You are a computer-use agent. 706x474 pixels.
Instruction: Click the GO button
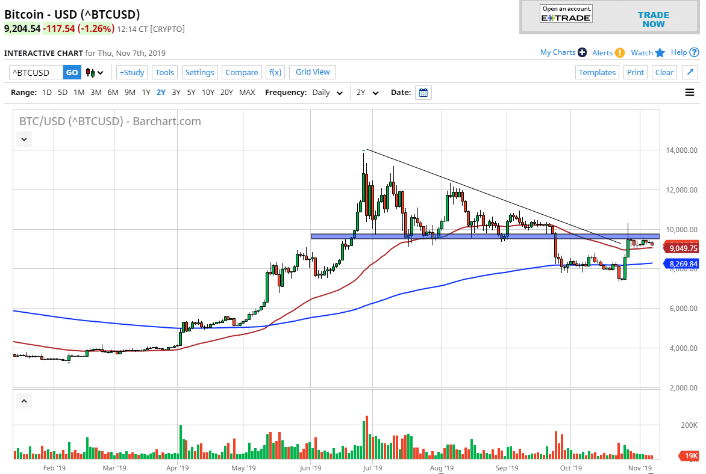point(72,72)
